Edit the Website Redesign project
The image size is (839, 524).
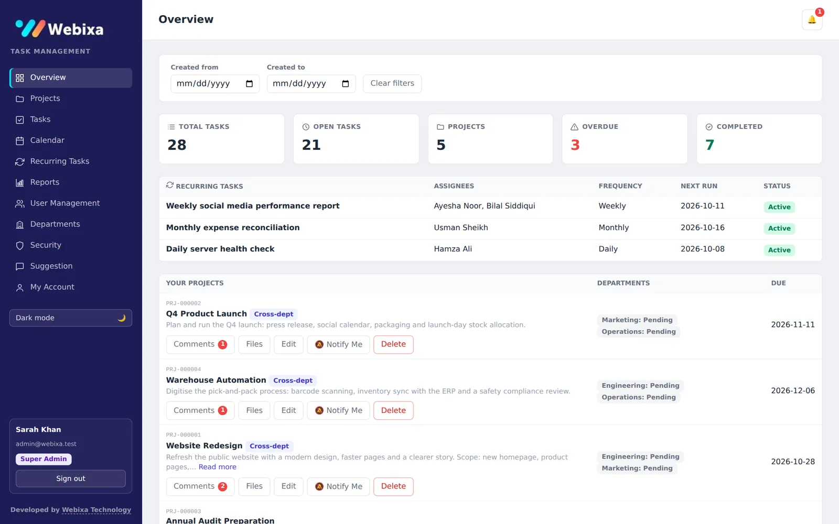tap(288, 486)
